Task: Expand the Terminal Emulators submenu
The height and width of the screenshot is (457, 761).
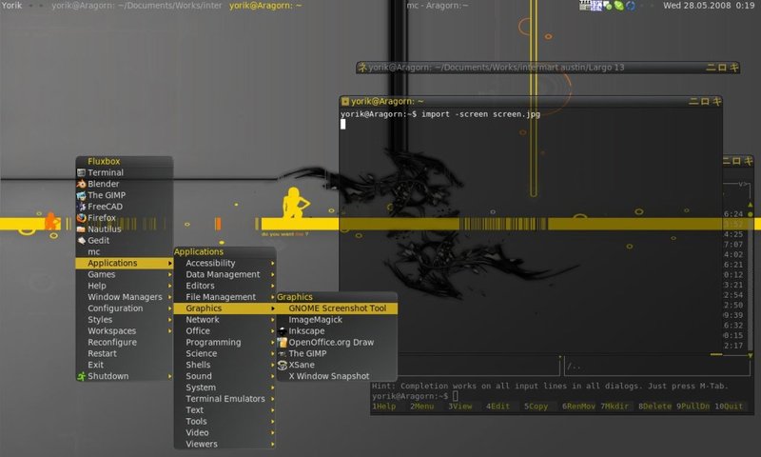Action: pos(224,399)
